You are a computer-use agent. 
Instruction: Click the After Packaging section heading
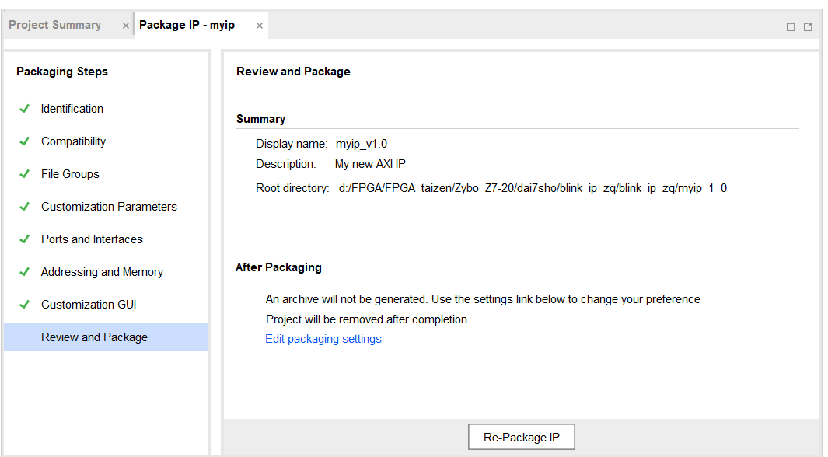278,267
